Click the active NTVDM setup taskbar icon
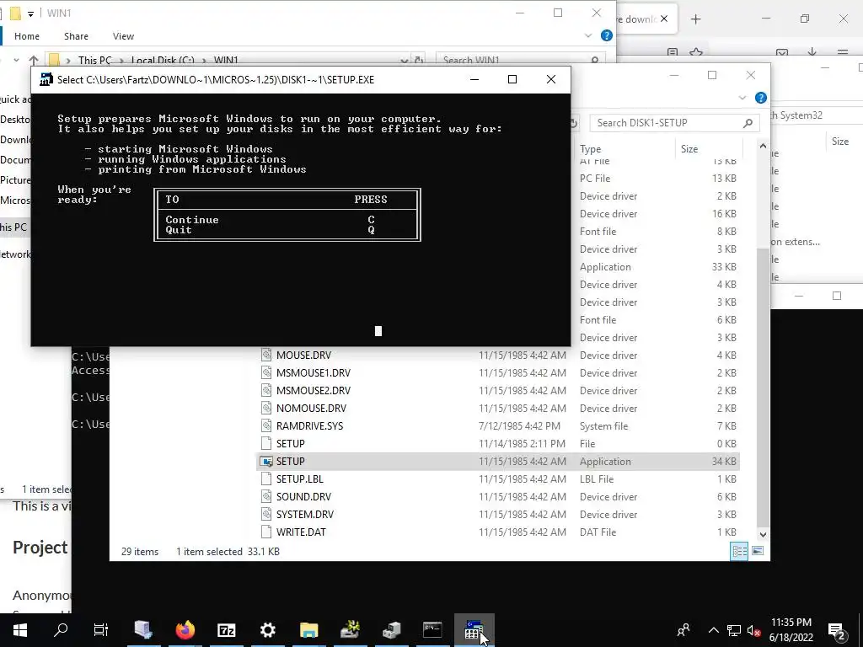The height and width of the screenshot is (647, 863). tap(474, 630)
